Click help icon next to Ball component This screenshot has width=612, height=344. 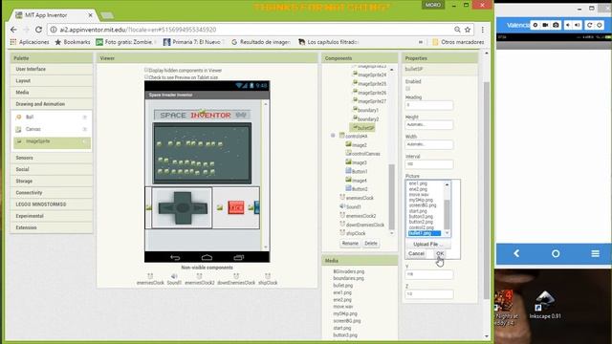pyautogui.click(x=84, y=117)
